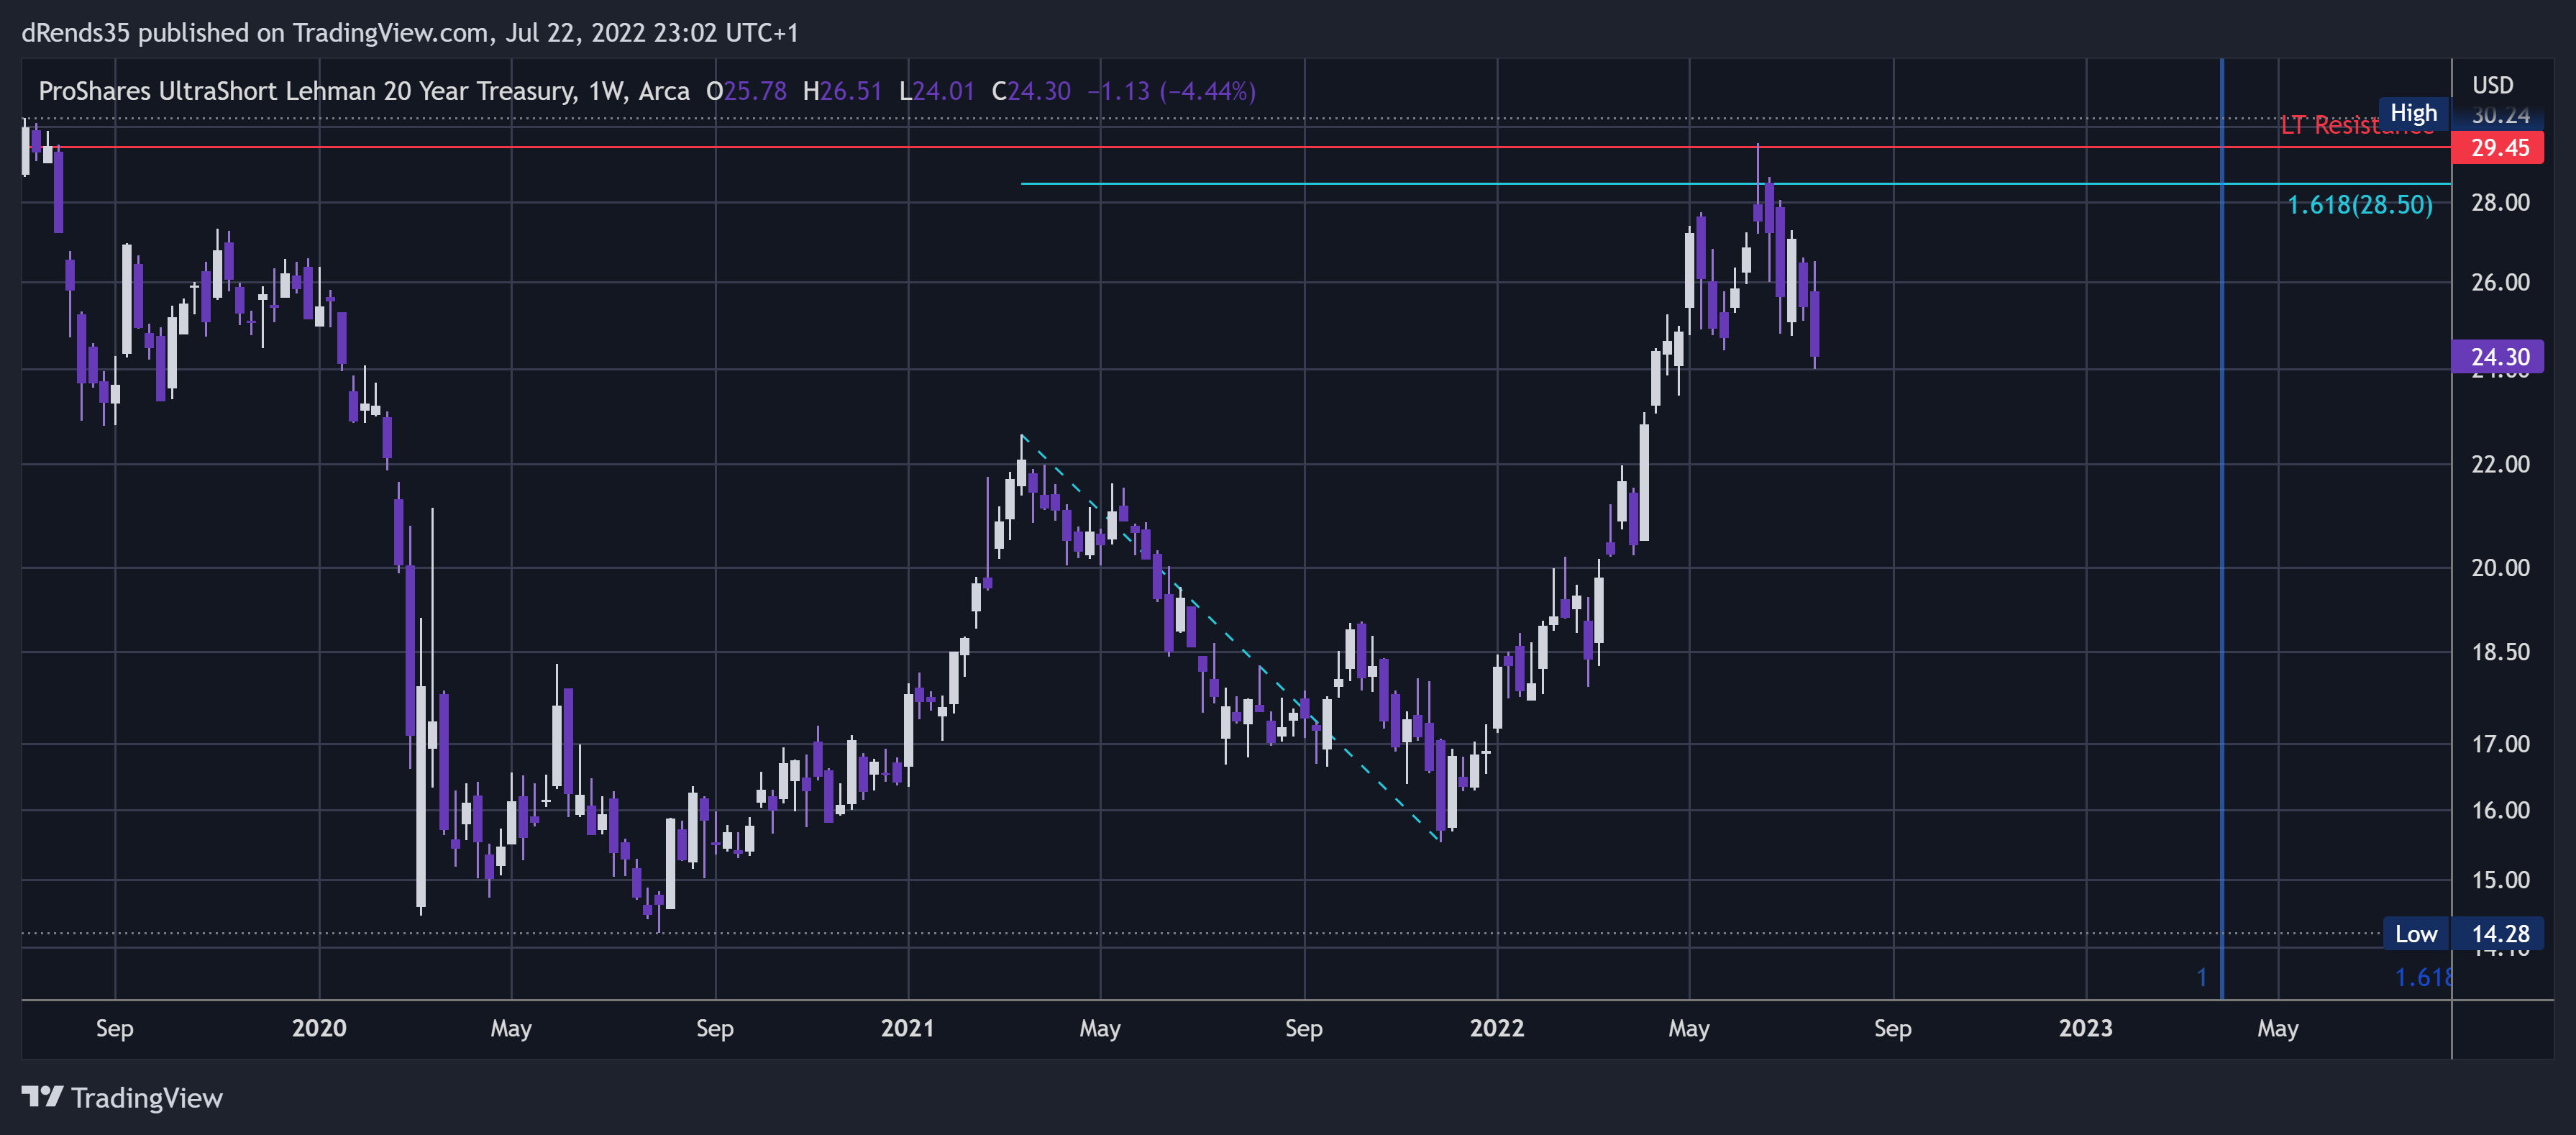Click the TradingView logo icon
The width and height of the screenshot is (2576, 1135).
43,1097
